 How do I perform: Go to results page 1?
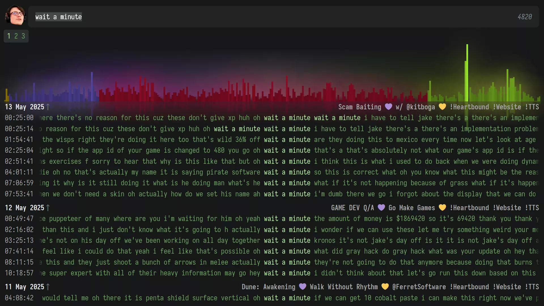pos(9,36)
